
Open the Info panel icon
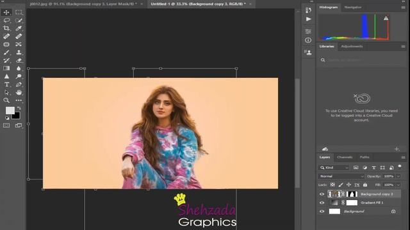308,40
